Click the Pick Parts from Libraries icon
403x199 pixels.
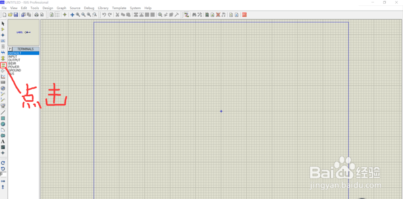[160, 15]
